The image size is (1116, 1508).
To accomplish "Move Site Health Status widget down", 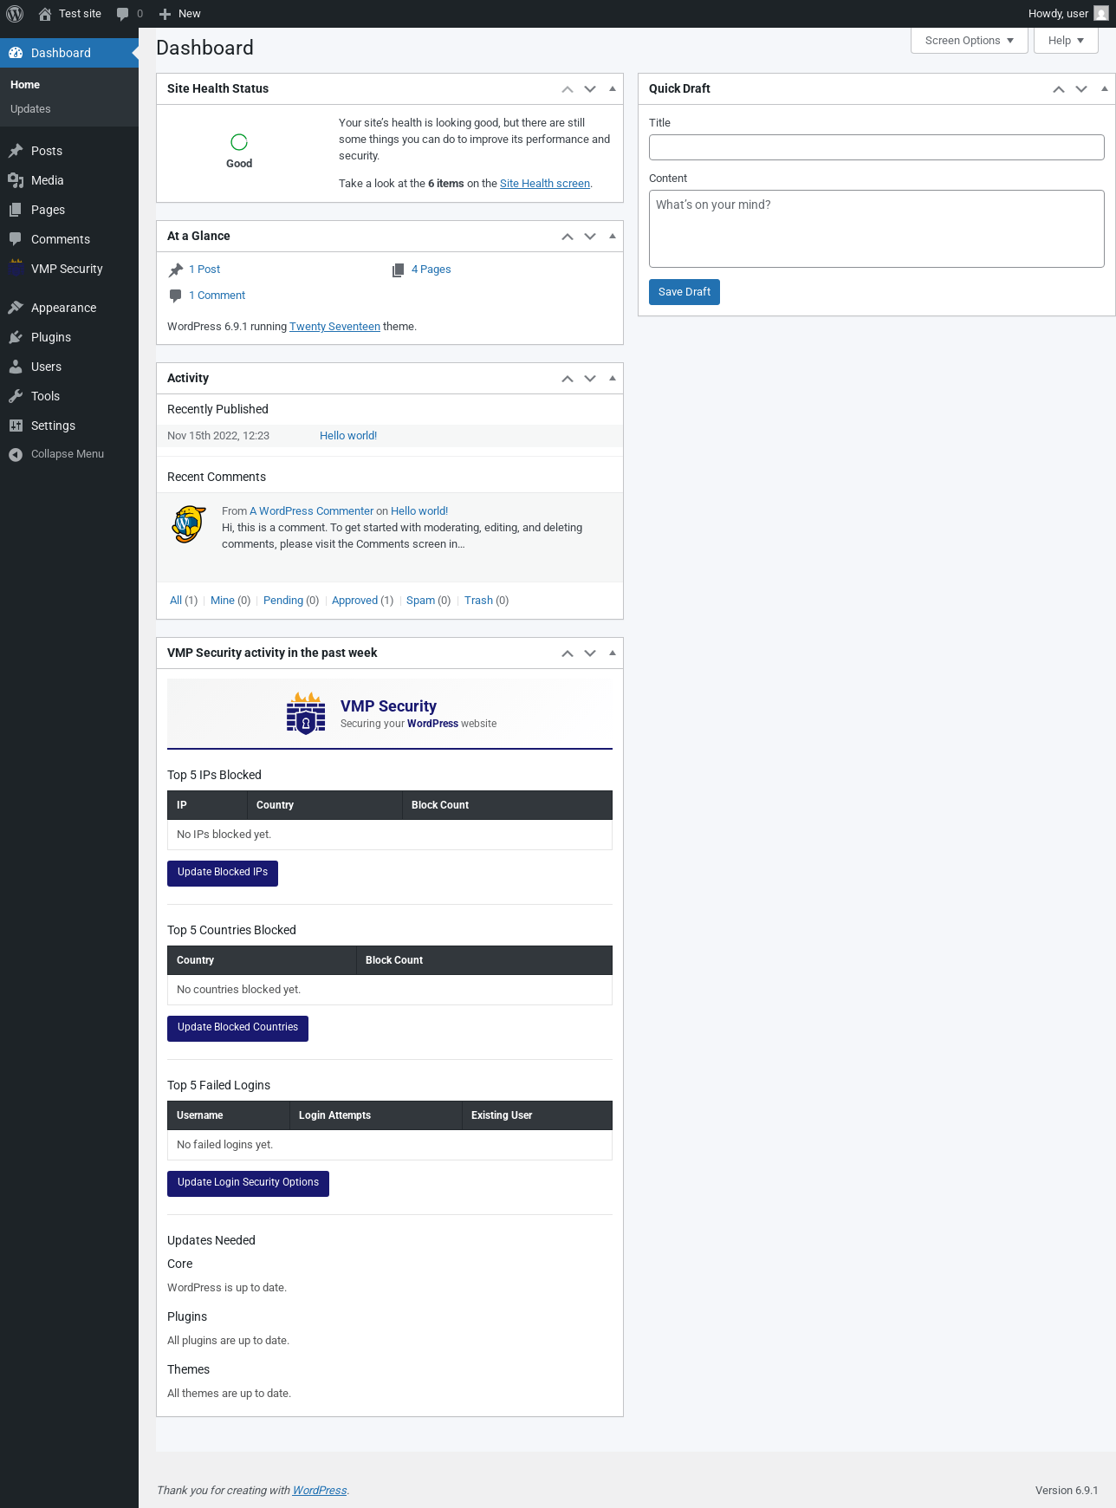I will pyautogui.click(x=590, y=89).
